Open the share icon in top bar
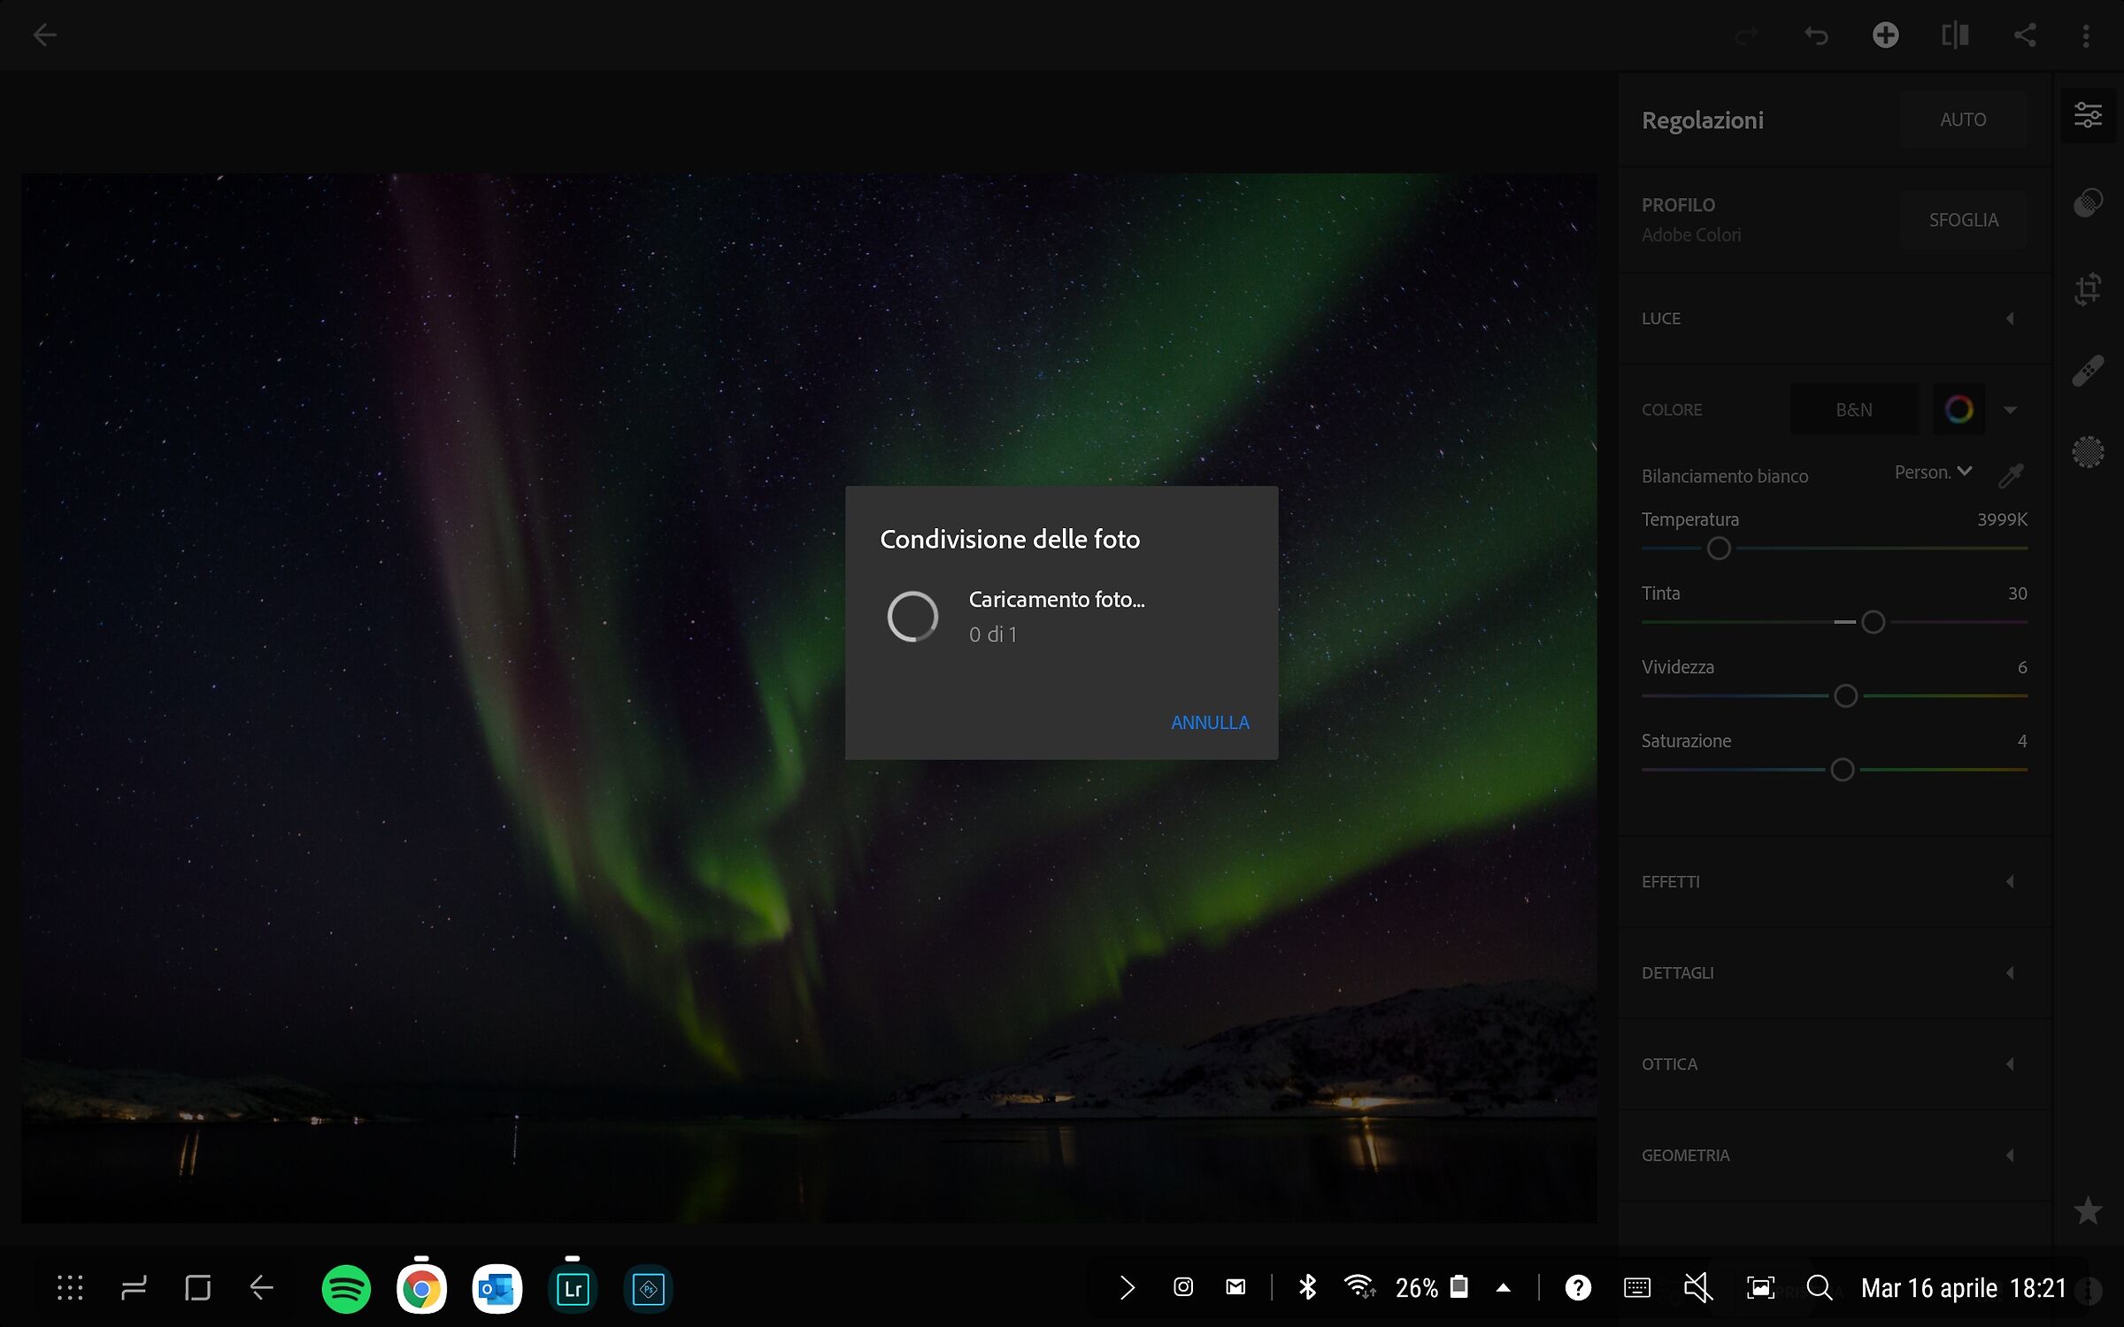This screenshot has height=1327, width=2124. click(2025, 35)
